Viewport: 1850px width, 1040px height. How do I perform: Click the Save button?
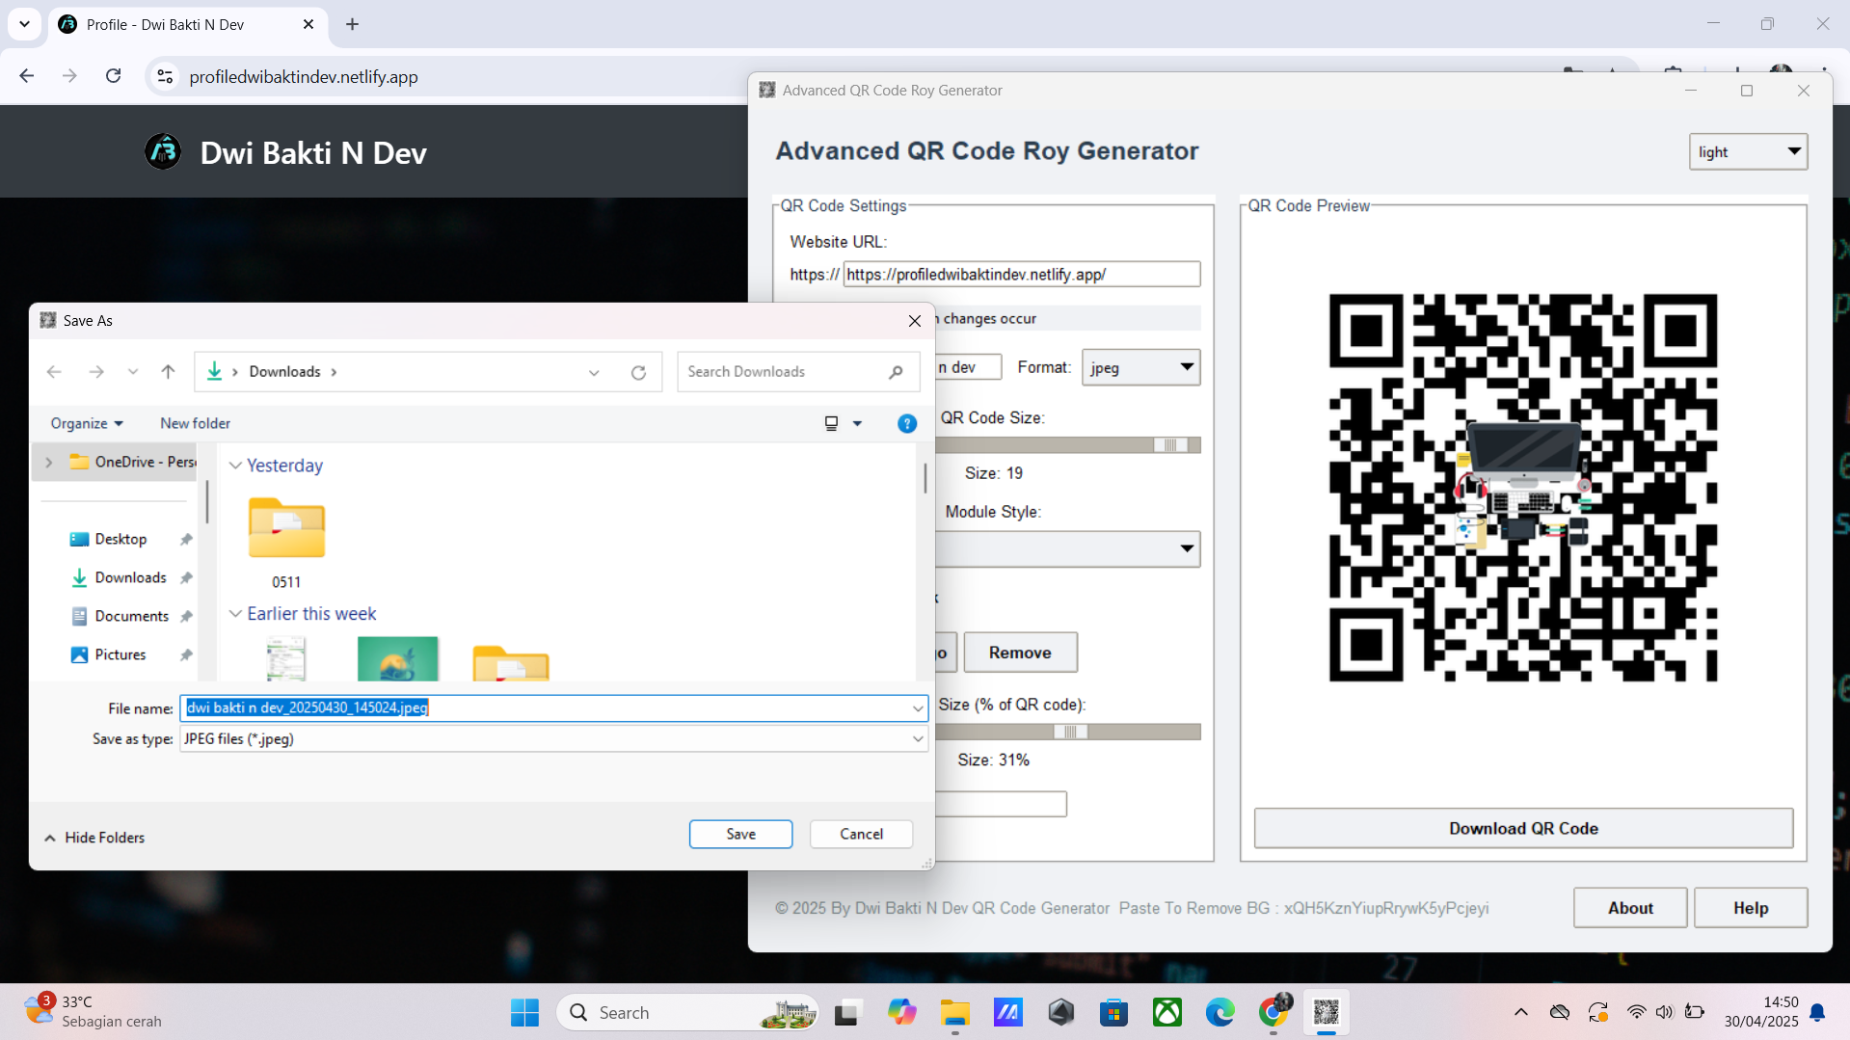740,835
